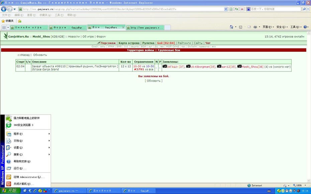This screenshot has height=194, width=311.
Task: Click the address bar URL field
Action: 121,9
